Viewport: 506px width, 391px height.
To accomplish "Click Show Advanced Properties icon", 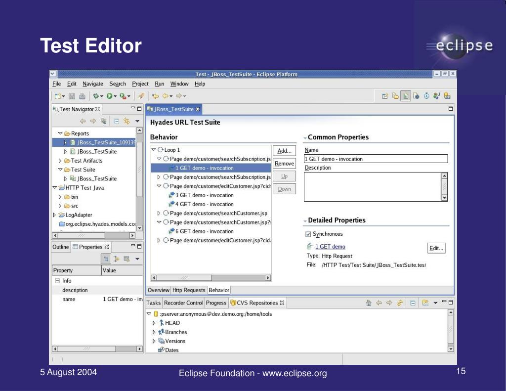I will coord(116,259).
